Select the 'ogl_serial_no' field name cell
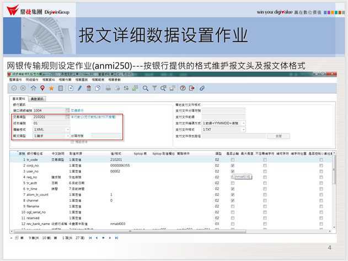 tap(36, 212)
